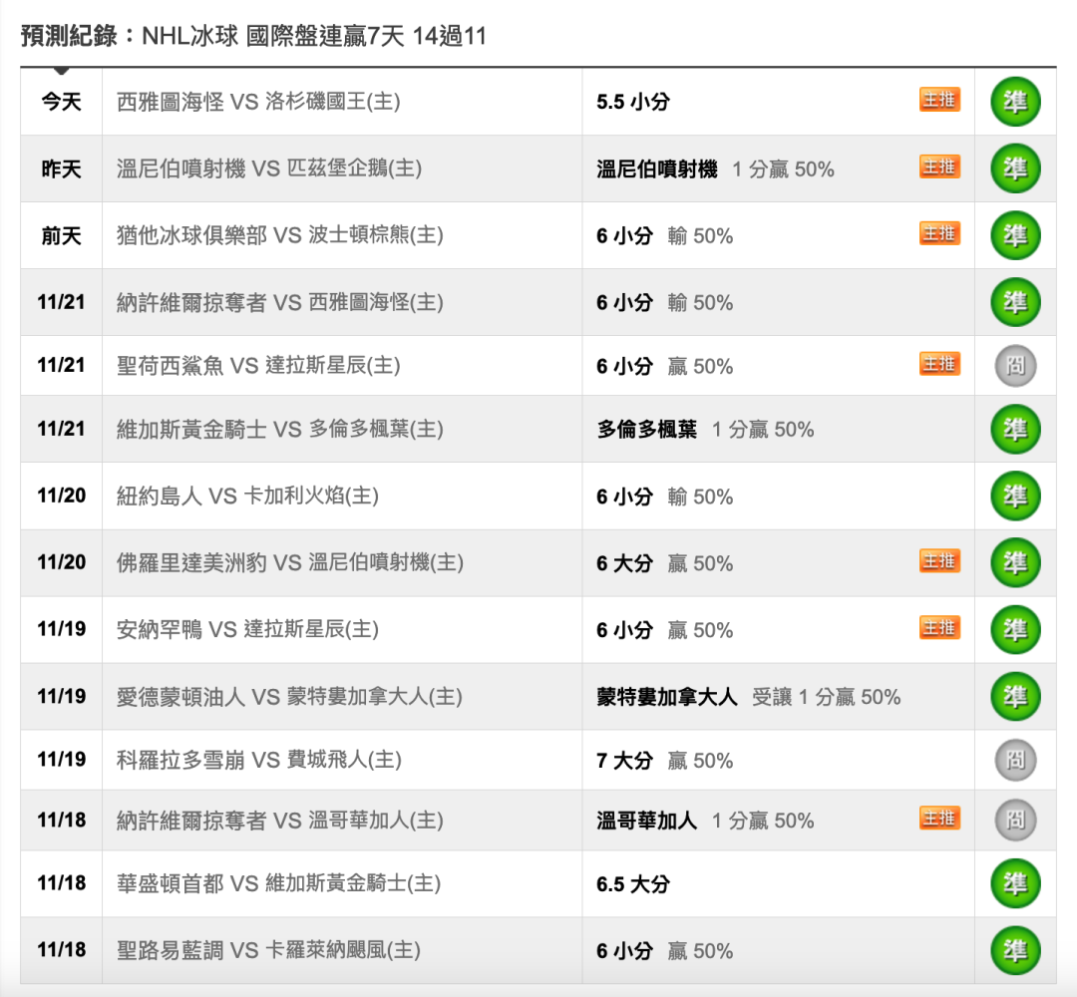The image size is (1077, 997).
Task: Click the 11/20 date for 紐約島人 row
Action: pyautogui.click(x=61, y=496)
